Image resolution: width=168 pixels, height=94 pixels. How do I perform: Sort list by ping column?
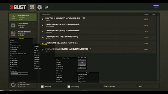(154, 15)
